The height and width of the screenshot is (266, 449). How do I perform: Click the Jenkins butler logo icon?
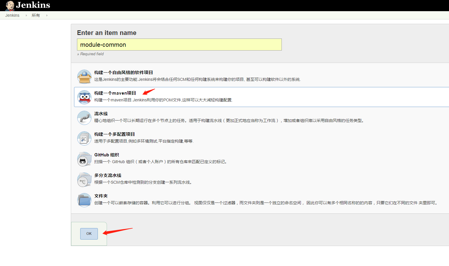tap(10, 6)
